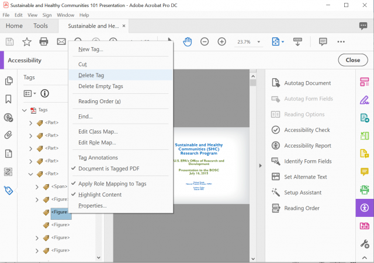Click the print icon in toolbar
The width and height of the screenshot is (374, 263).
pyautogui.click(x=44, y=41)
